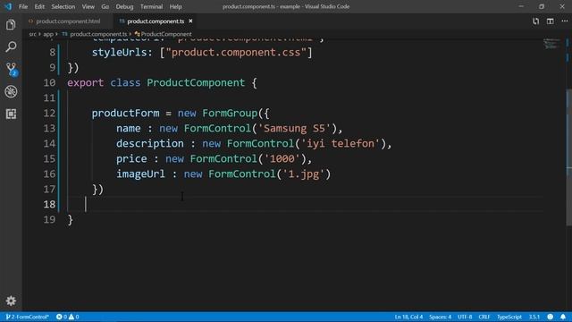Change the CRLF end of line sequence

coord(484,317)
